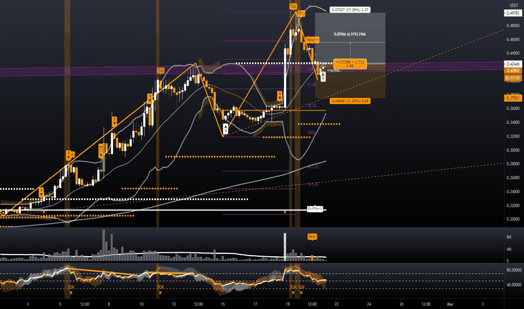
Task: Click the 0.26000 price axis value
Action: pyautogui.click(x=513, y=178)
